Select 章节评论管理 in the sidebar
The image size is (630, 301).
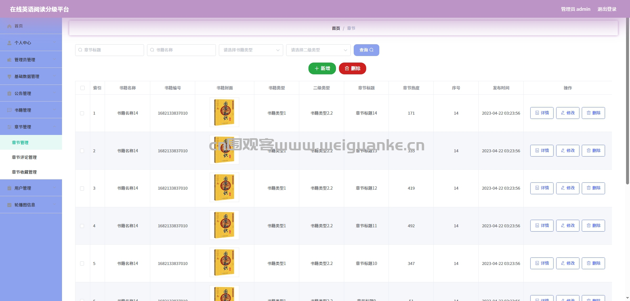tap(31, 157)
